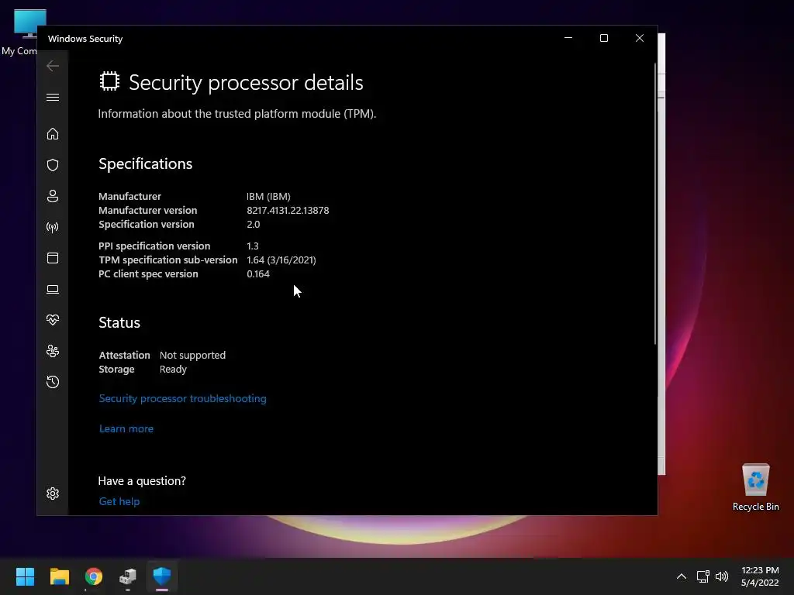Select the manufacturer version 8217.4131.22.13878 value
This screenshot has width=794, height=595.
288,211
